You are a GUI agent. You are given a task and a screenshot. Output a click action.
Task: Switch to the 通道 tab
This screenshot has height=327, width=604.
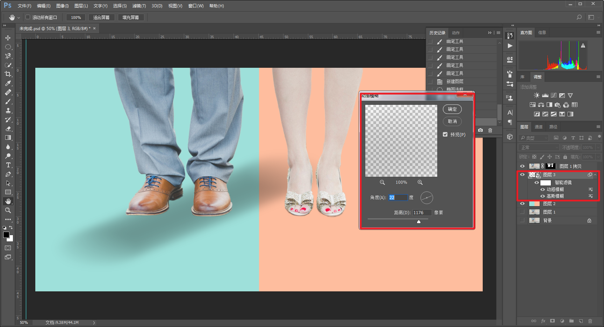tap(539, 127)
